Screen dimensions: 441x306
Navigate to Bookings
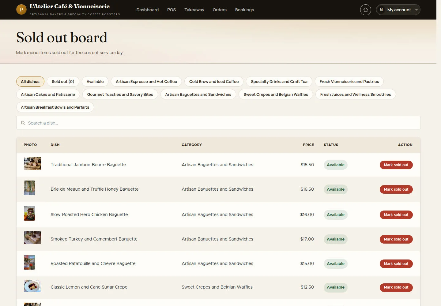(244, 10)
